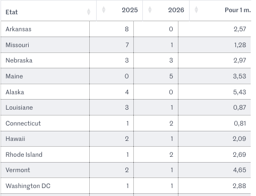Sort table by Etat column arrows
This screenshot has width=256, height=196.
pyautogui.click(x=89, y=12)
